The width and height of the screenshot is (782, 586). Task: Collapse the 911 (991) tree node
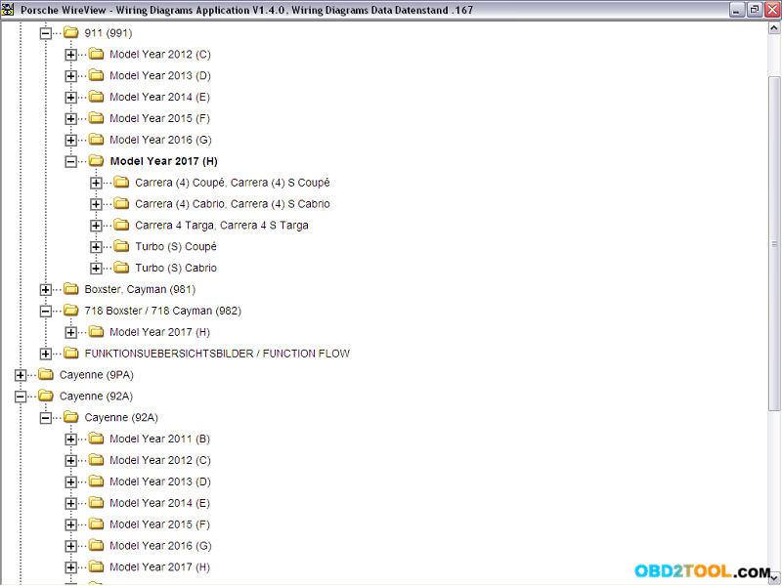click(45, 33)
